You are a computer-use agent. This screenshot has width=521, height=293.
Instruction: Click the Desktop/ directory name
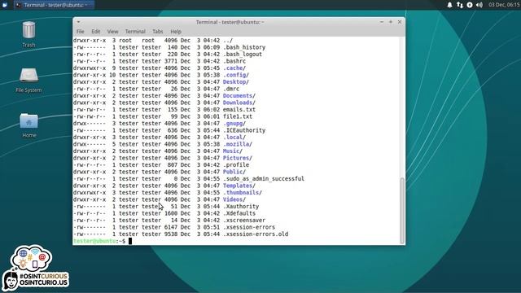[236, 81]
